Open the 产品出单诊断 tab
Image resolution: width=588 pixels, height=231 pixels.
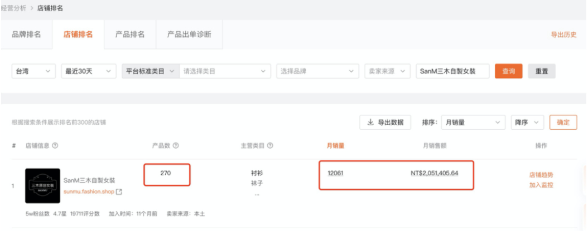[x=189, y=35]
